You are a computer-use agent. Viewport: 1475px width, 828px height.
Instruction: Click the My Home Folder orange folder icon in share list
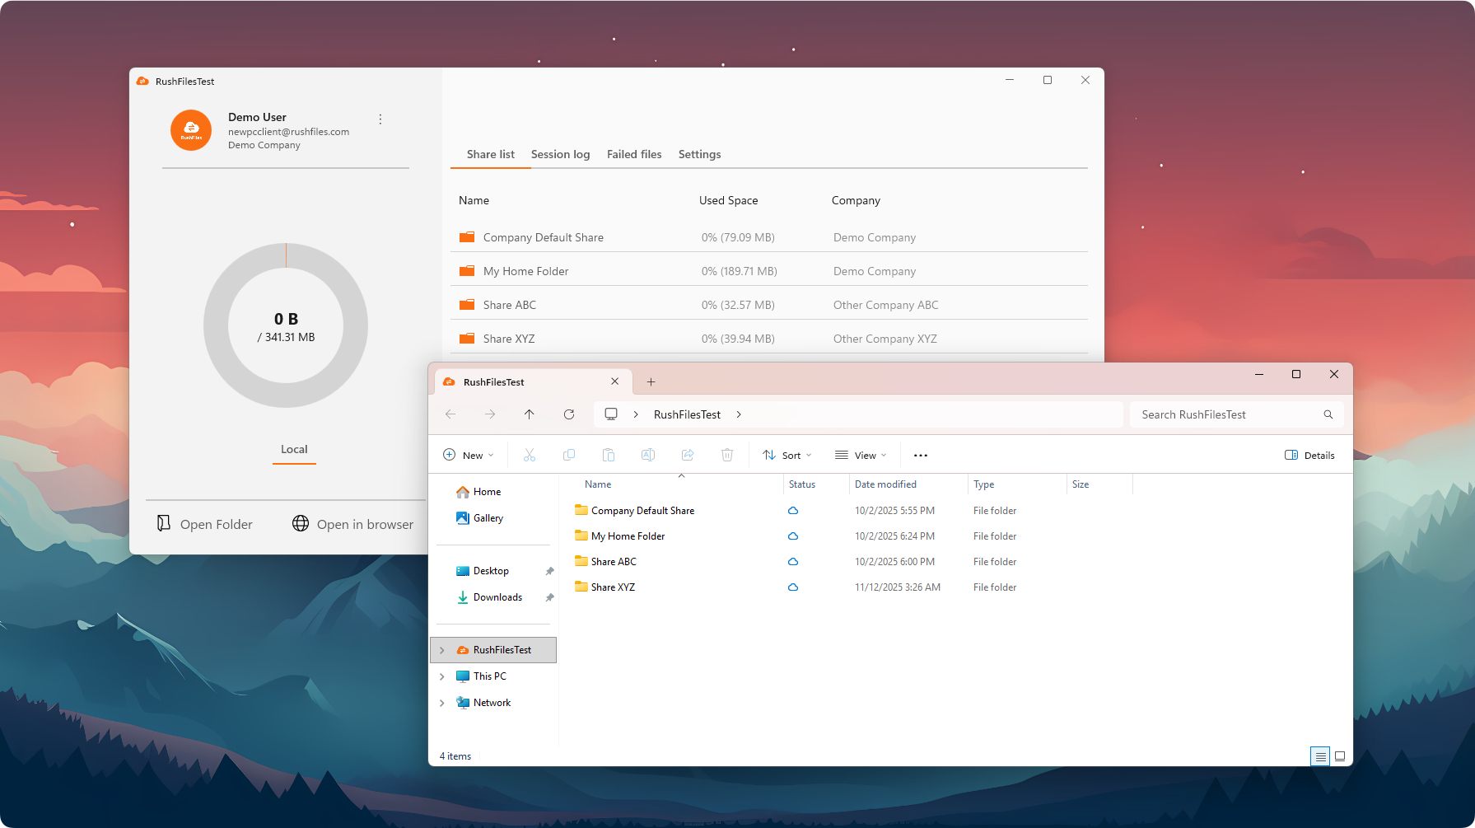click(467, 271)
